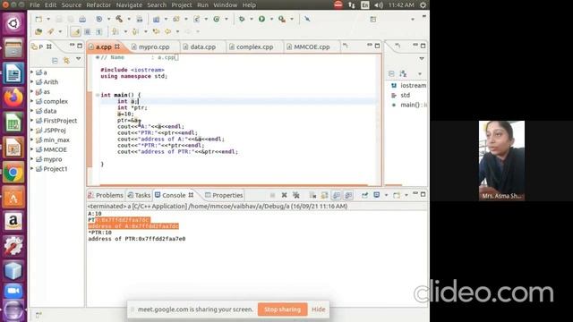Open the Refactor menu
573x322 pixels.
[x=98, y=5]
